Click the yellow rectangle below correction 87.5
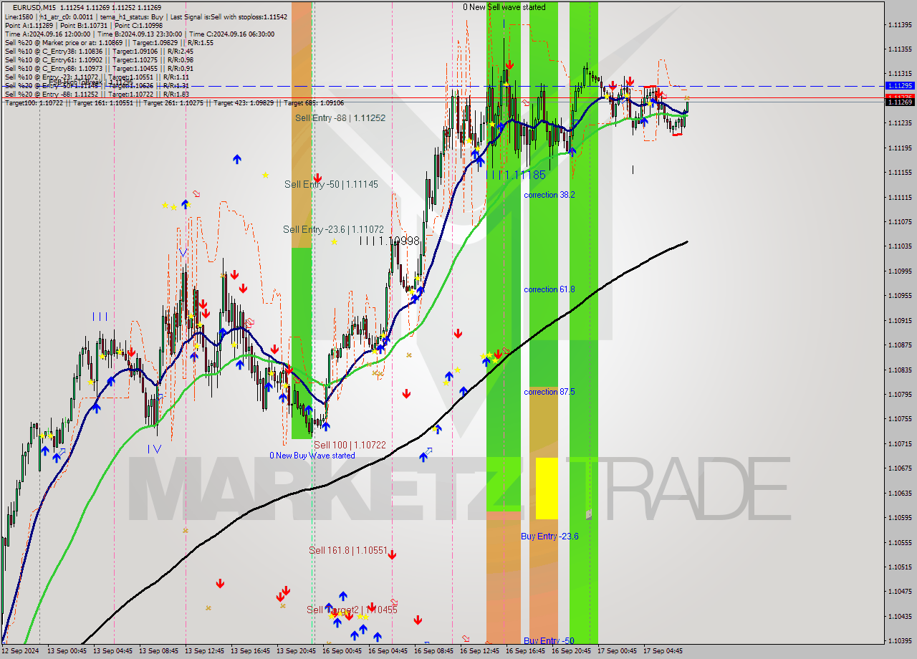 click(547, 489)
